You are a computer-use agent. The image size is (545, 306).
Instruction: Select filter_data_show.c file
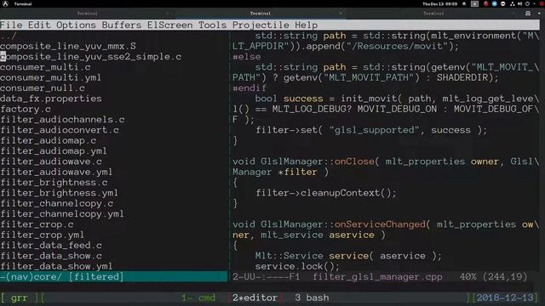pyautogui.click(x=51, y=256)
